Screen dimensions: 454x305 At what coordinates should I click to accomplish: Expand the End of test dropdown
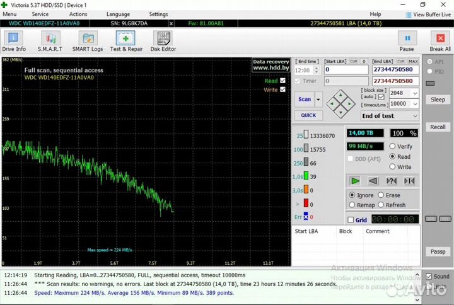pos(390,116)
